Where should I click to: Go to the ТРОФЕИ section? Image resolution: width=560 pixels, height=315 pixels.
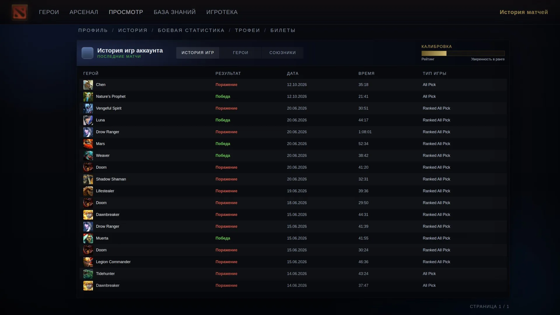[248, 30]
